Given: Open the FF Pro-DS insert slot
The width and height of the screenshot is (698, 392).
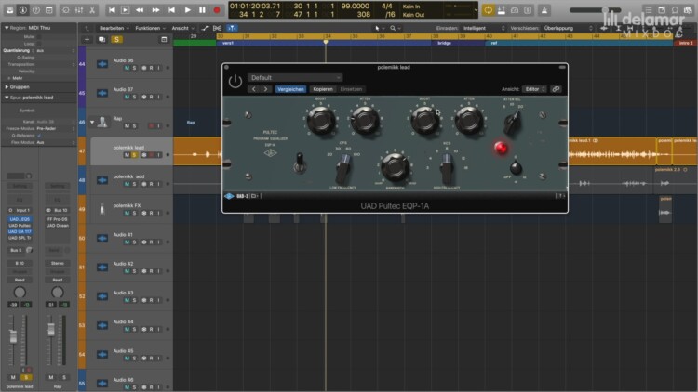Looking at the screenshot, I should [x=58, y=219].
